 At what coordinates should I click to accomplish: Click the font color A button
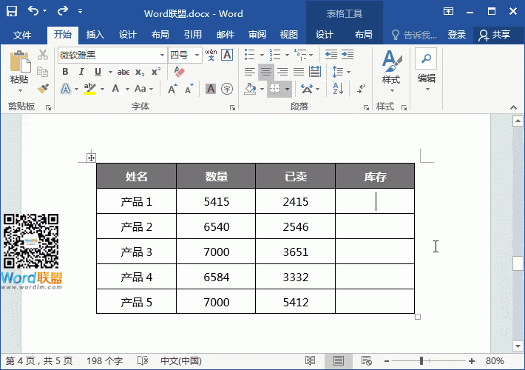click(115, 89)
